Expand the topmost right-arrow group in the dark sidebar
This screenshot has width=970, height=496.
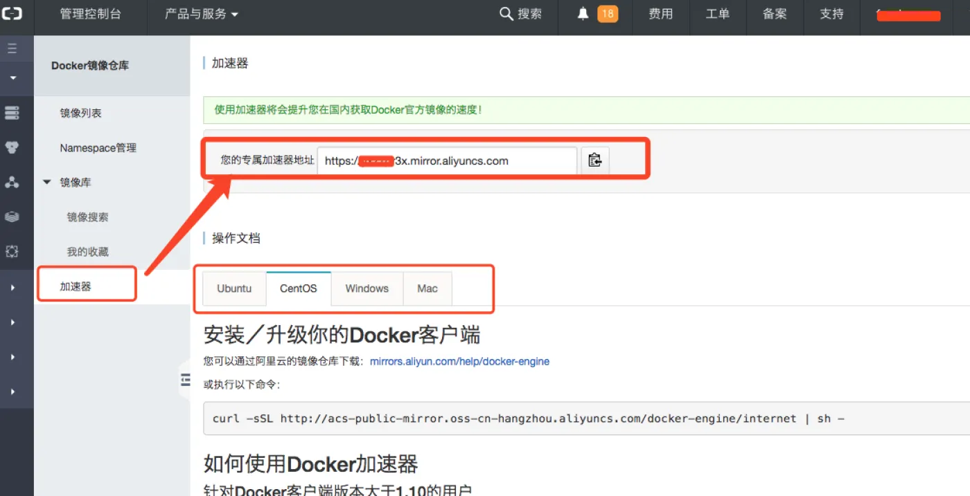click(x=12, y=287)
